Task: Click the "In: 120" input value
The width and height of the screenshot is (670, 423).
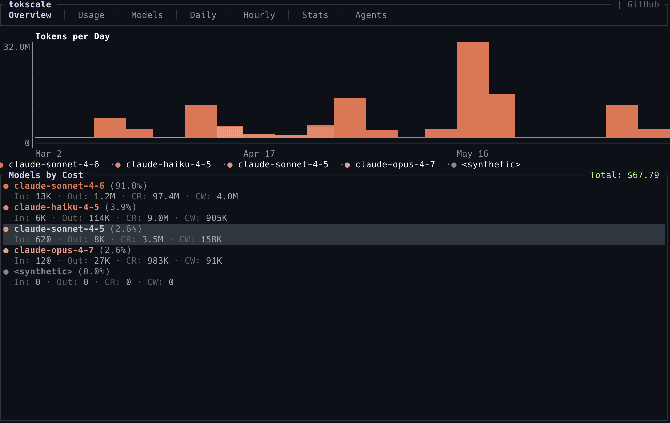Action: 33,261
